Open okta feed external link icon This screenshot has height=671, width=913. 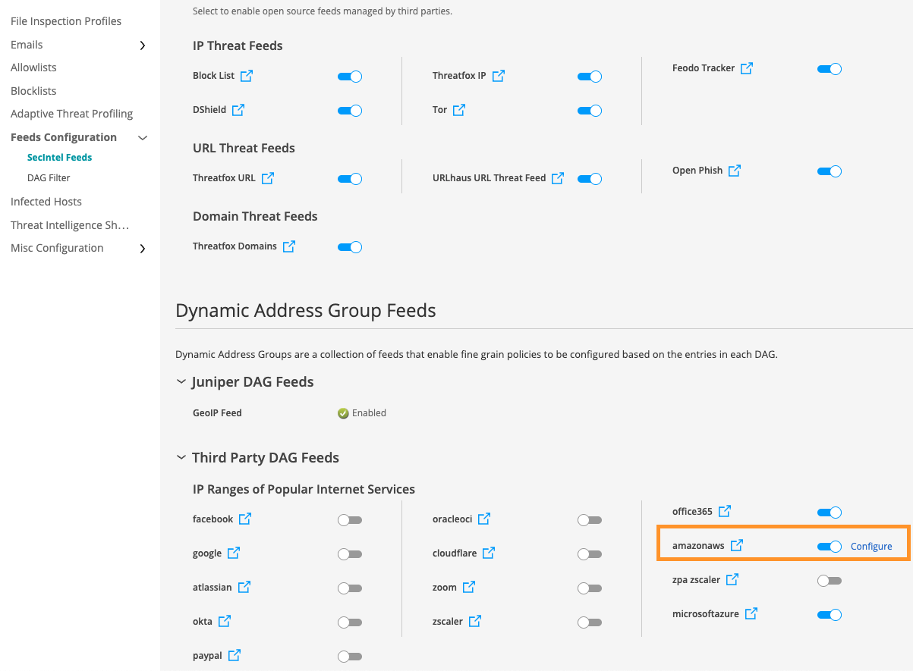(225, 622)
